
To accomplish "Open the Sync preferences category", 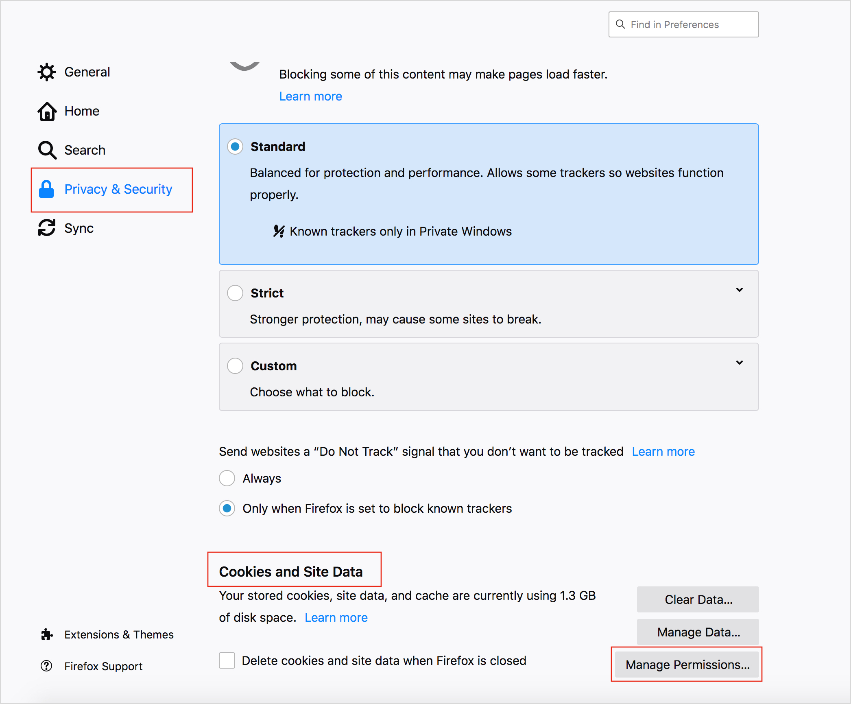I will [x=79, y=228].
